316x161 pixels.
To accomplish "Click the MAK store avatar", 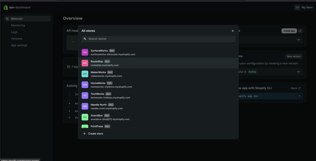I will point(85,74).
